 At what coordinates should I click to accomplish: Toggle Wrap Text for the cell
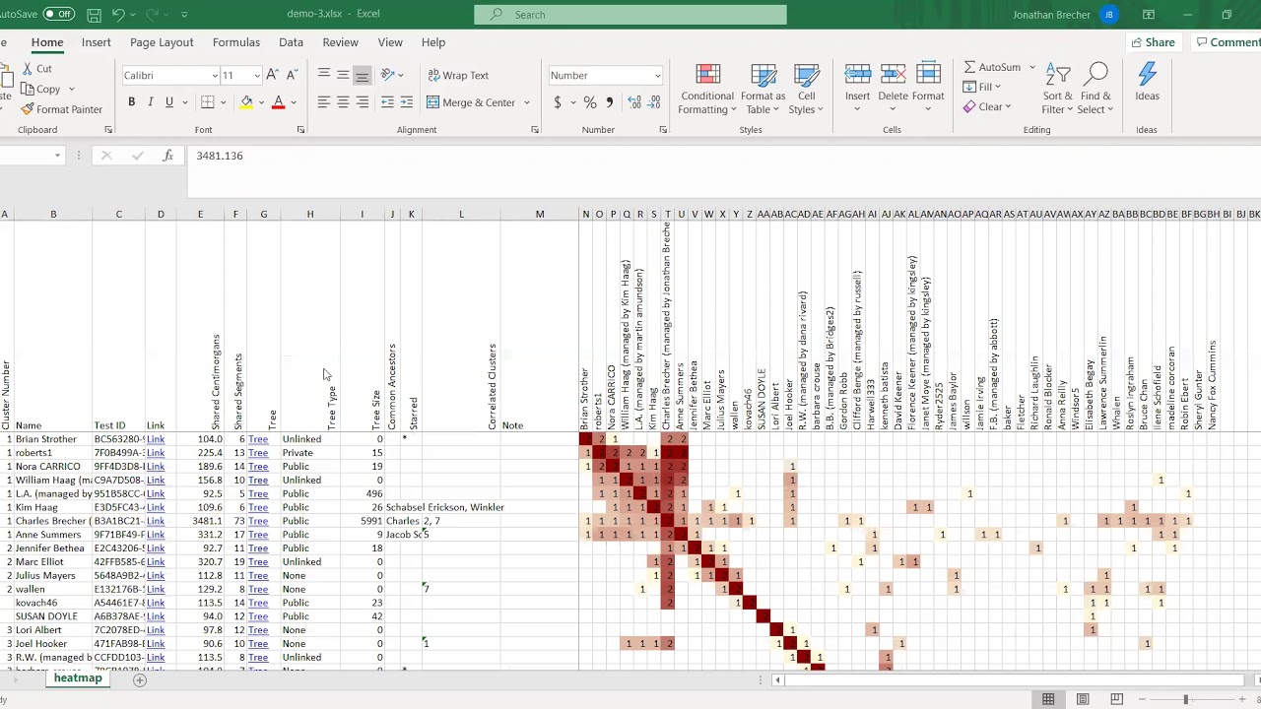click(x=458, y=76)
